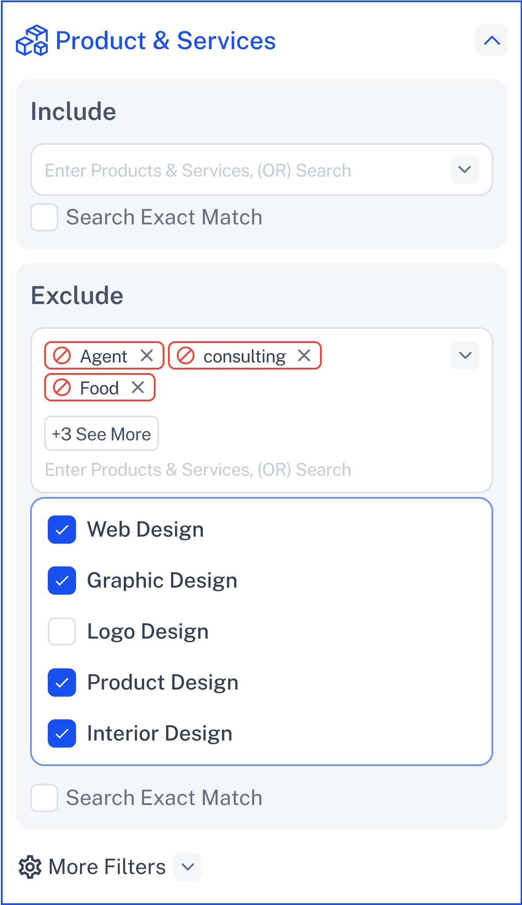Expand the More Filters chevron
Viewport: 522px width, 905px height.
(x=187, y=866)
